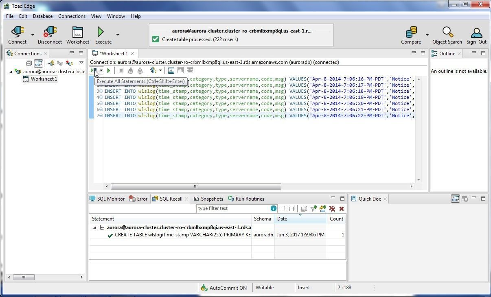Select the CREATE TABLE wlslog recall entry
Viewport: 491px width, 297px height.
click(182, 235)
